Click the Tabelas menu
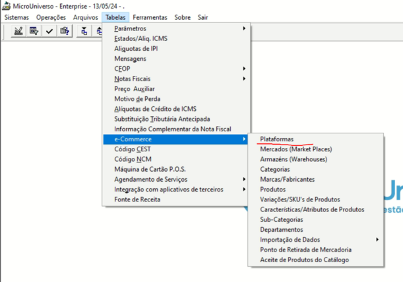Image resolution: width=403 pixels, height=282 pixels. (115, 17)
